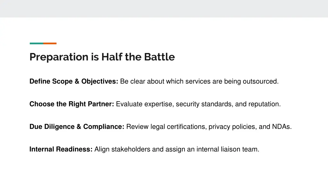Click the phrase "internal liaison team."
This screenshot has height=184, width=328.
228,149
